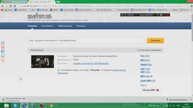Close the downloads bar
Screen dimensions: 193x108
[x=191, y=100]
